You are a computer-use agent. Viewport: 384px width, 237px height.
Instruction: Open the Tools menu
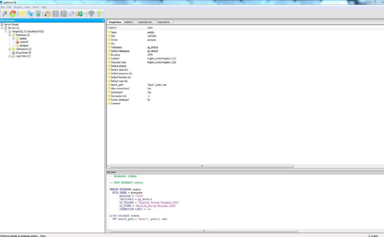35,7
